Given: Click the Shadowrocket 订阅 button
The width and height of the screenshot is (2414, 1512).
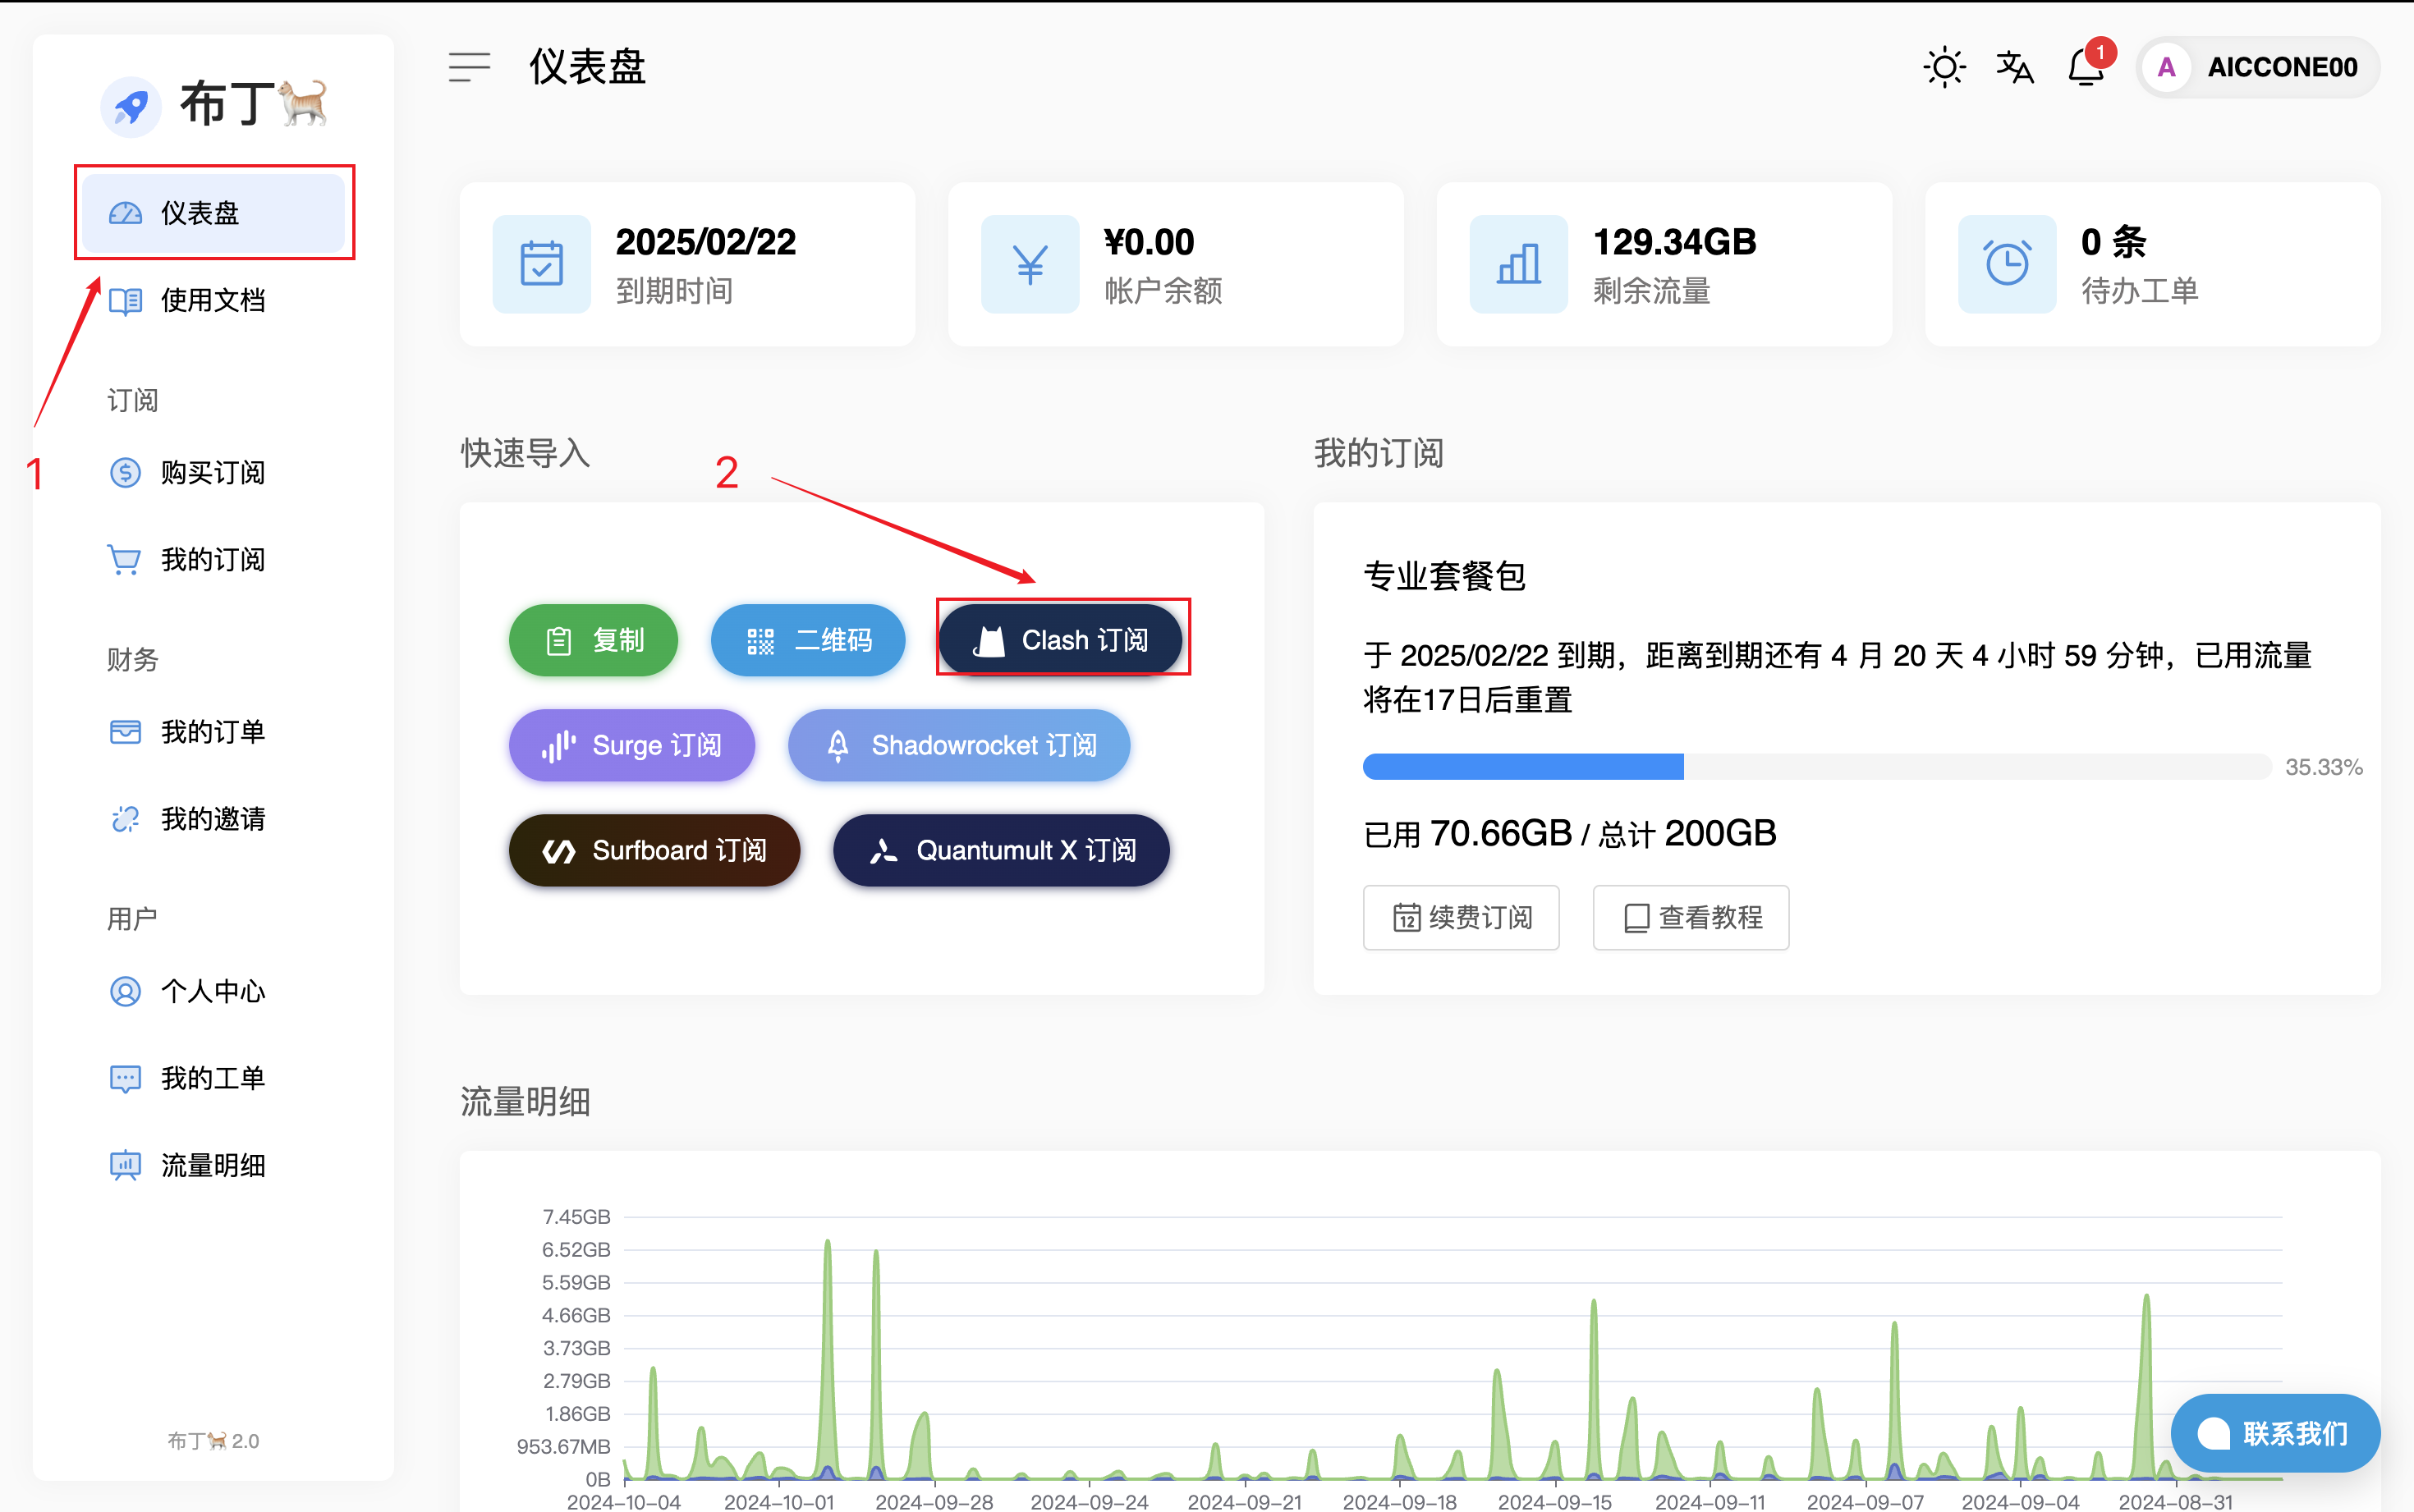Looking at the screenshot, I should pyautogui.click(x=958, y=745).
